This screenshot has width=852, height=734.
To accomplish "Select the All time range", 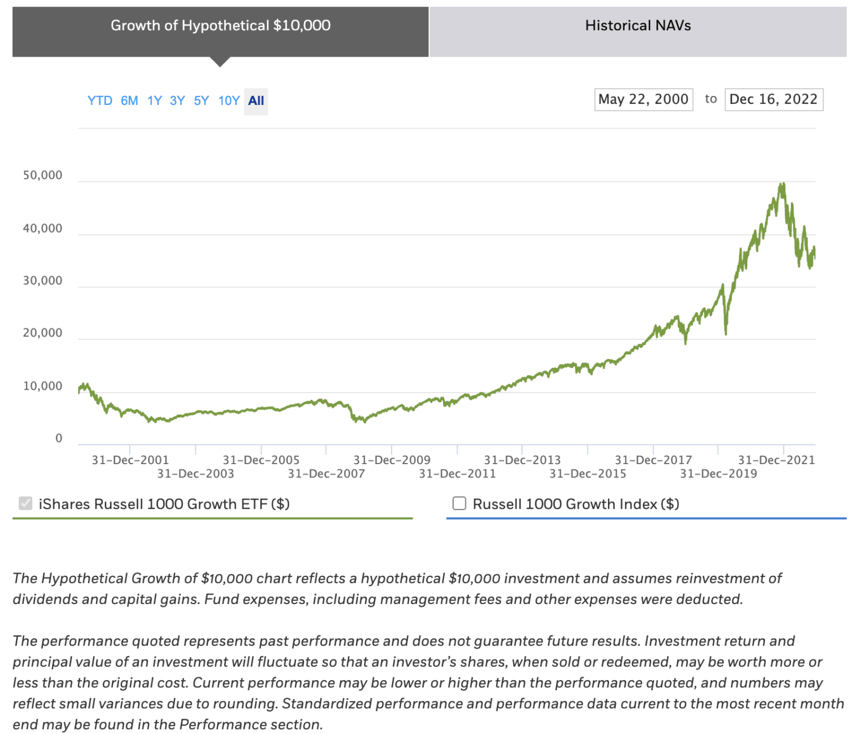I will tap(256, 101).
